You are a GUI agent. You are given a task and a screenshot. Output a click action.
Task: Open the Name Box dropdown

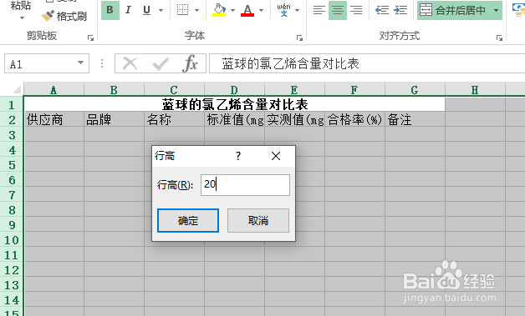tap(80, 63)
